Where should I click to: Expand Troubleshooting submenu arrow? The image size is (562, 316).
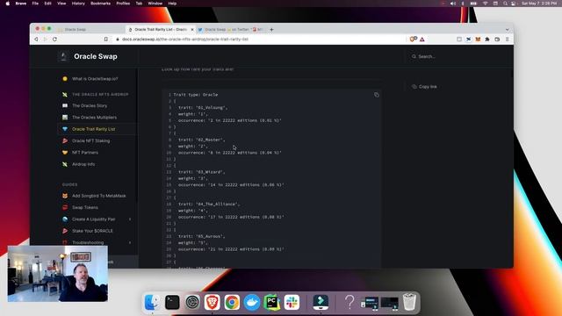130,242
